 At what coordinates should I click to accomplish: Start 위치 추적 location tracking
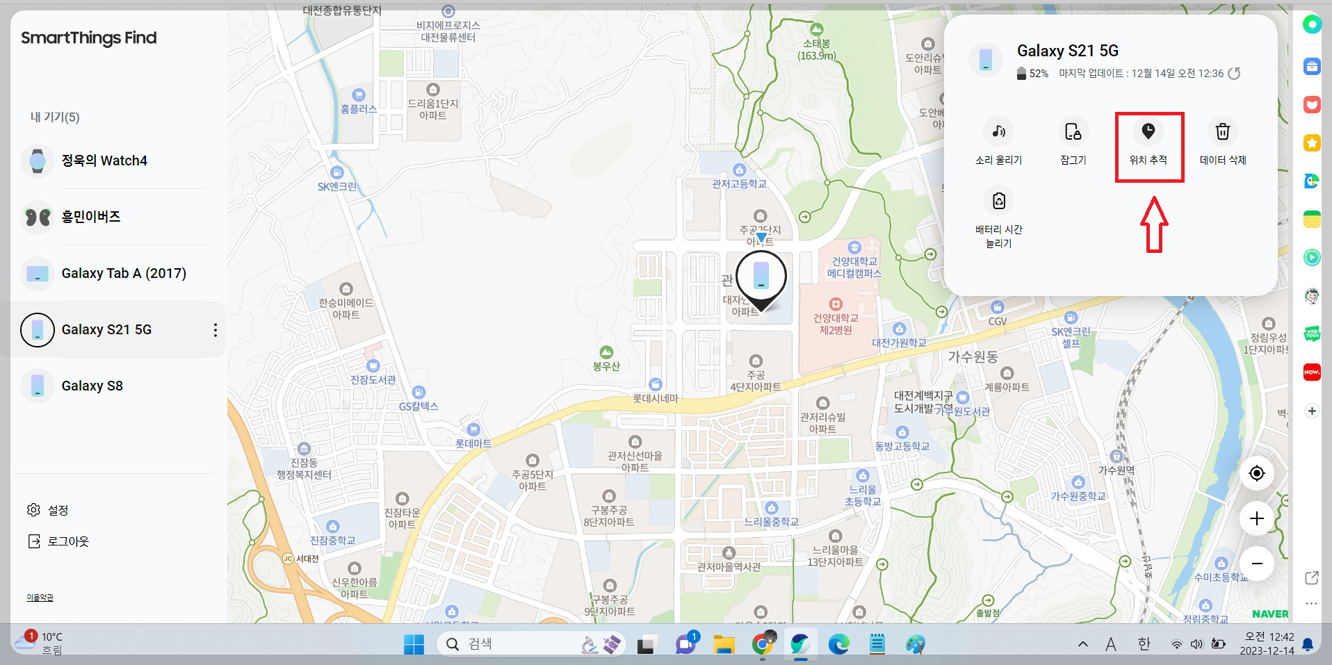click(x=1148, y=142)
